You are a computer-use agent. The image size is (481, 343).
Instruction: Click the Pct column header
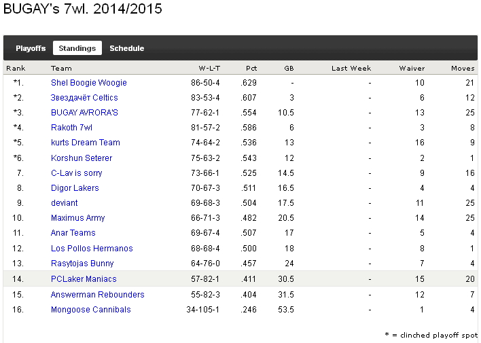(251, 68)
